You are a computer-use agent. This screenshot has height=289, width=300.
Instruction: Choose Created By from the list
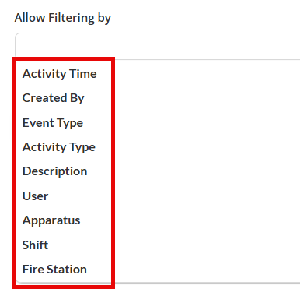pyautogui.click(x=53, y=98)
